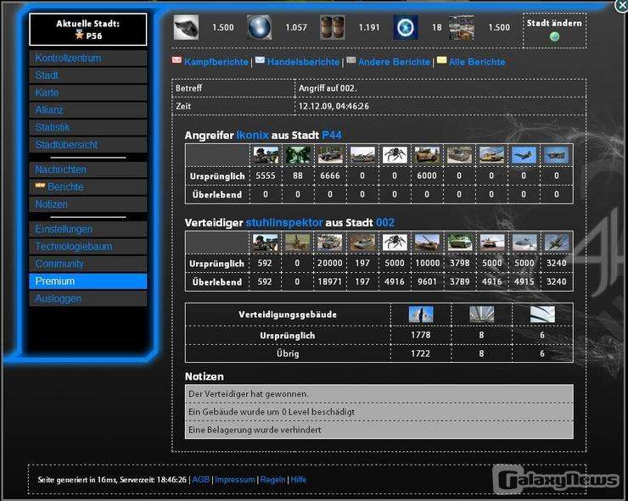Select the note Eine Belagerung wurde verhindert

tap(378, 430)
